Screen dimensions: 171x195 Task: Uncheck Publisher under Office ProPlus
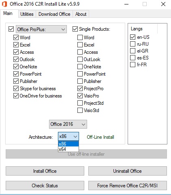16,81
